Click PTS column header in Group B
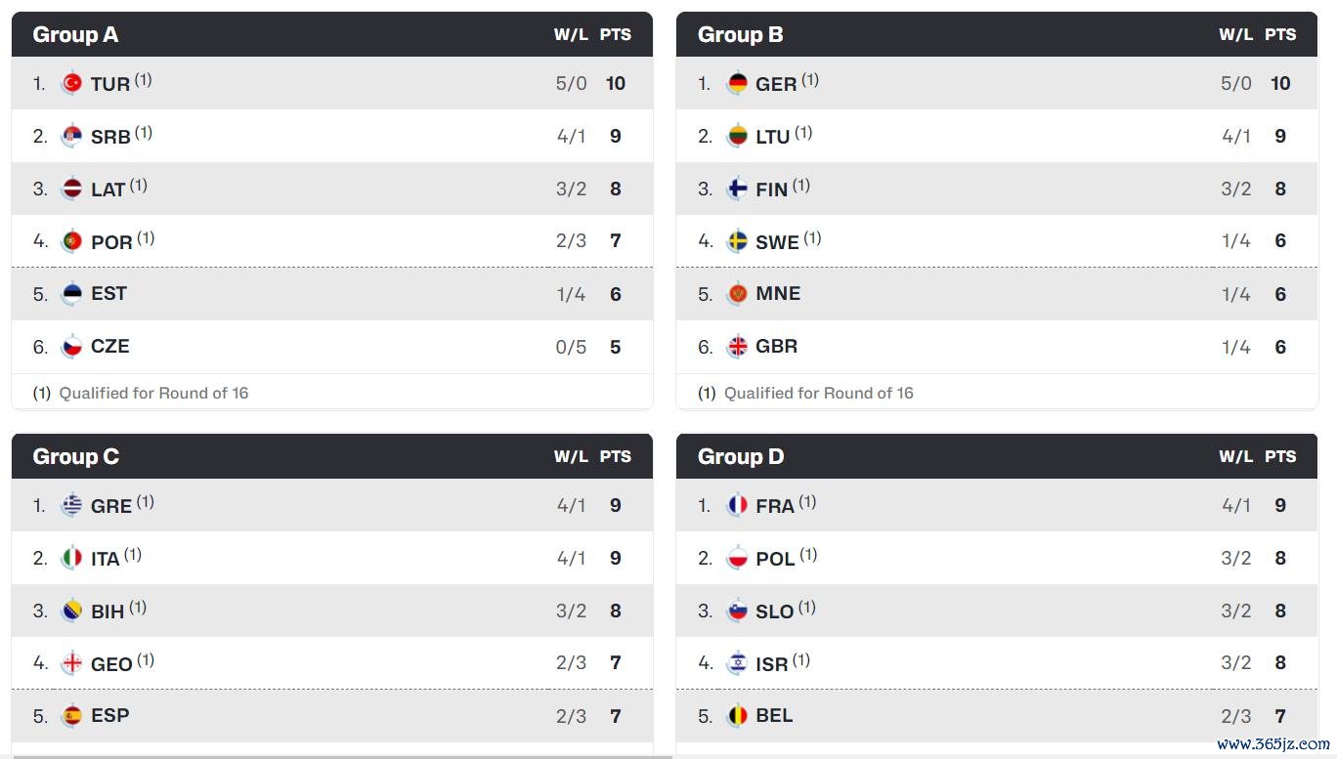 [1280, 34]
